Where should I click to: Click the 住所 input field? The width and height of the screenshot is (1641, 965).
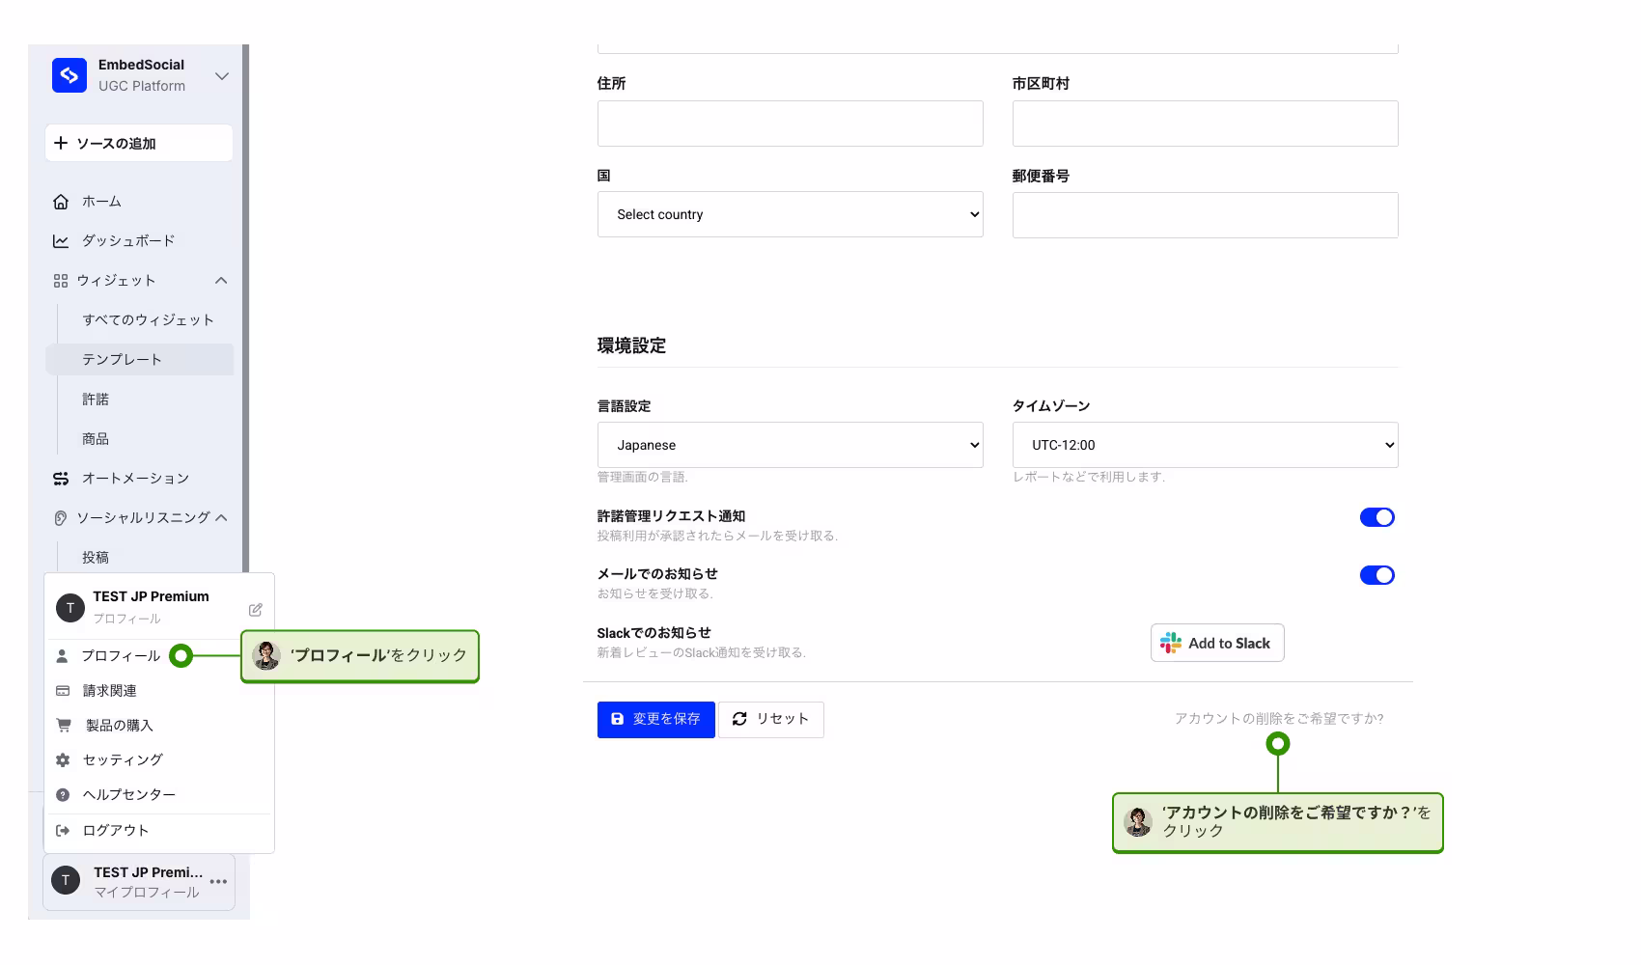[791, 124]
